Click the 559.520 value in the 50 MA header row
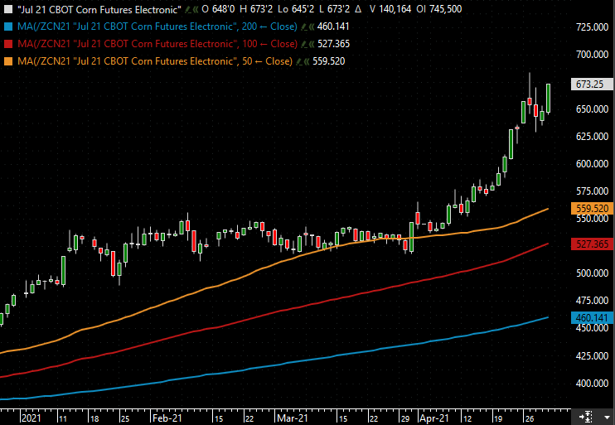Image resolution: width=615 pixels, height=425 pixels. 329,61
